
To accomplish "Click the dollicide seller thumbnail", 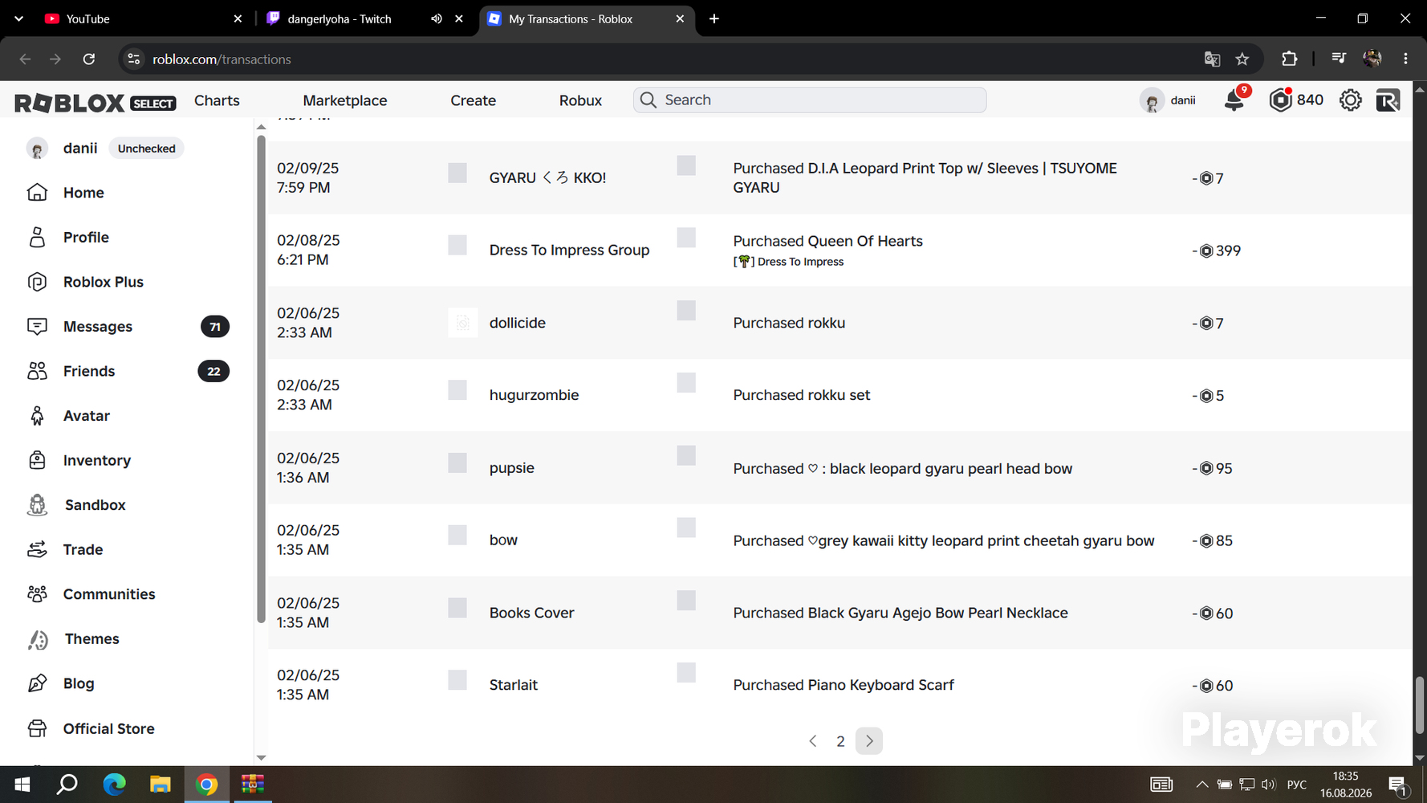I will pos(462,323).
